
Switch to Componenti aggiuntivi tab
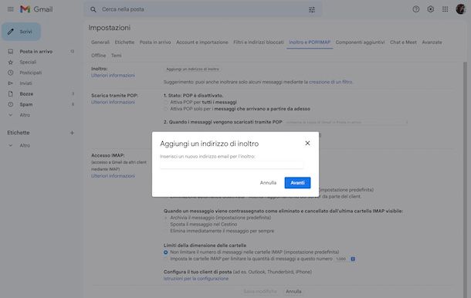click(x=360, y=42)
